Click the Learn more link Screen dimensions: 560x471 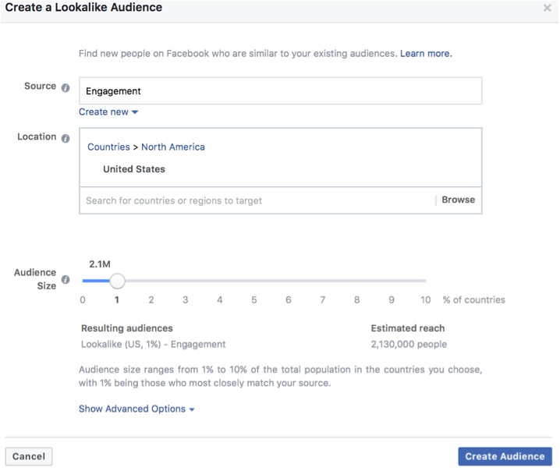click(426, 54)
